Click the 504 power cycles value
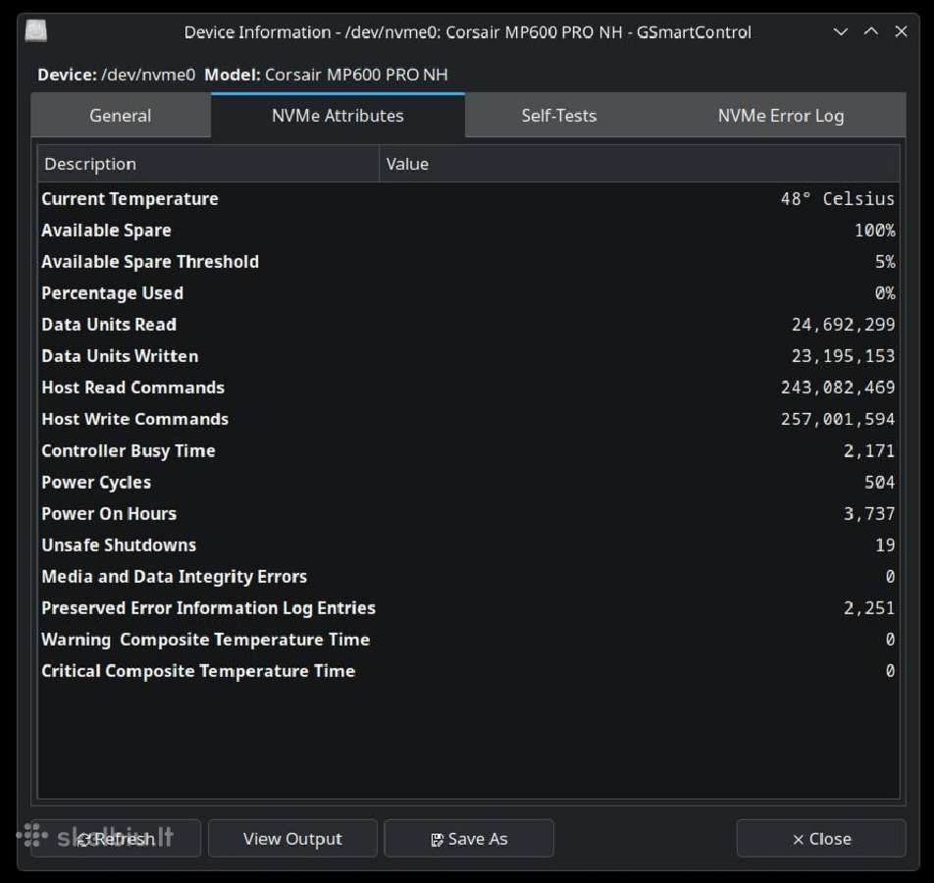This screenshot has height=883, width=934. [879, 482]
